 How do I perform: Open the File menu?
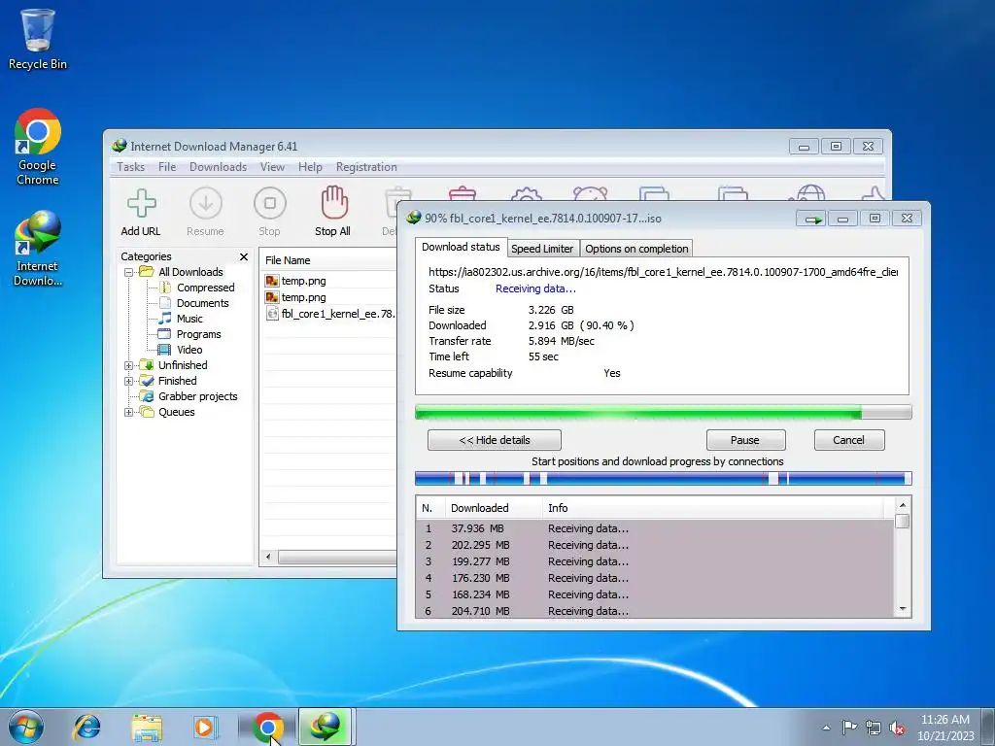[x=167, y=167]
